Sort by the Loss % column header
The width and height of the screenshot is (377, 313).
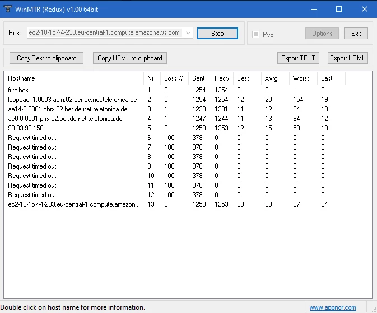click(173, 78)
